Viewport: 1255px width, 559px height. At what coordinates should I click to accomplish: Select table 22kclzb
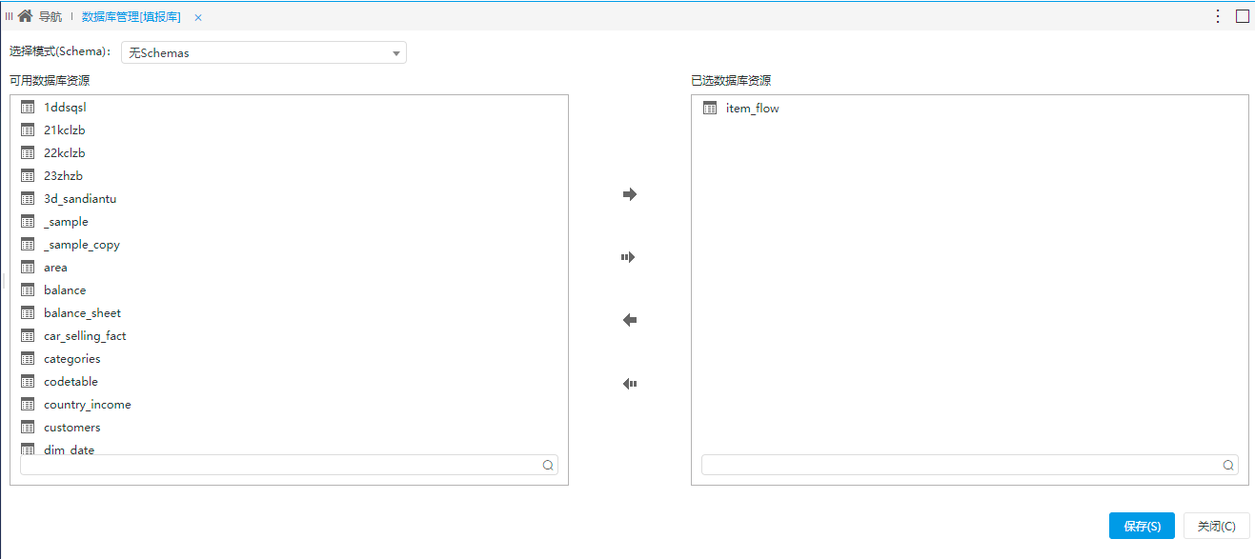65,153
